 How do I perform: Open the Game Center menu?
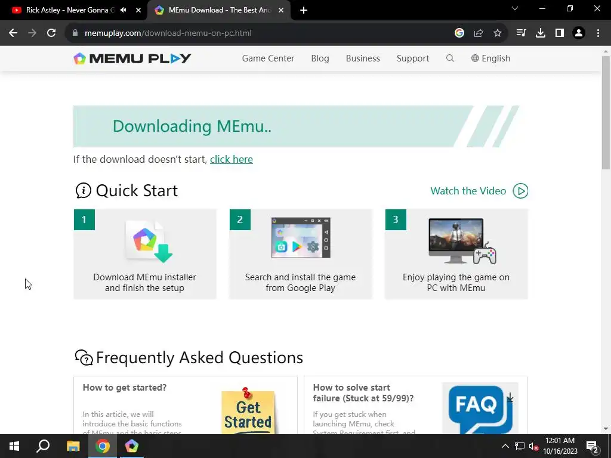click(268, 58)
